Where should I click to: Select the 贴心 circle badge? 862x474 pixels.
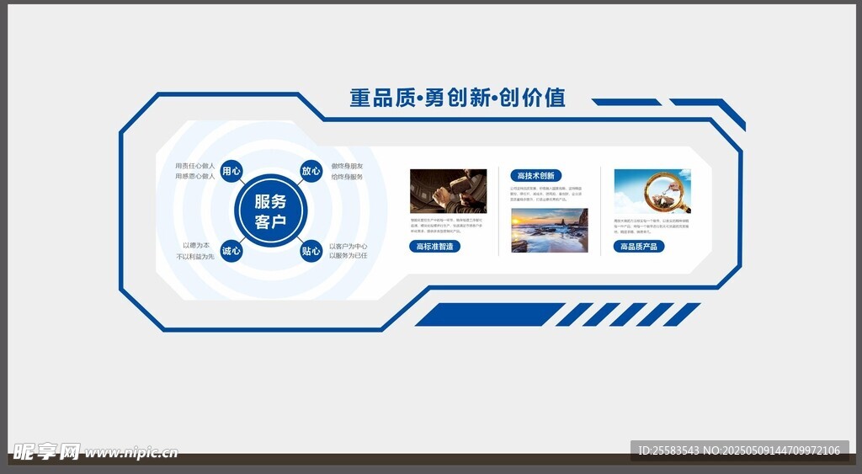pos(311,251)
